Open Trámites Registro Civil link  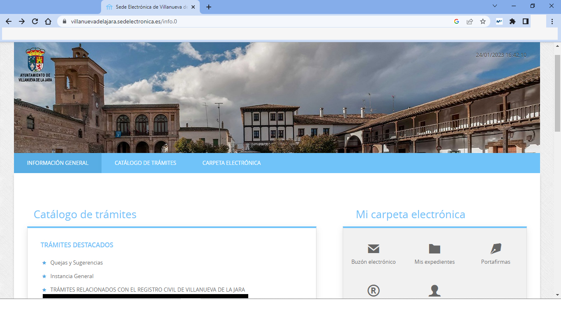pyautogui.click(x=148, y=290)
